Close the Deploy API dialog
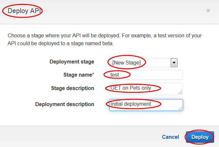This screenshot has width=219, height=147. click(x=208, y=11)
